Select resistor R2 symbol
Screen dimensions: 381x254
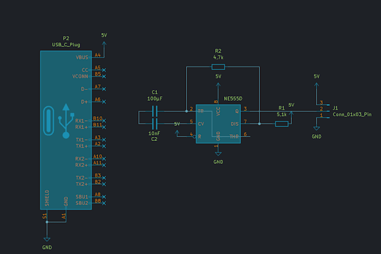click(218, 67)
